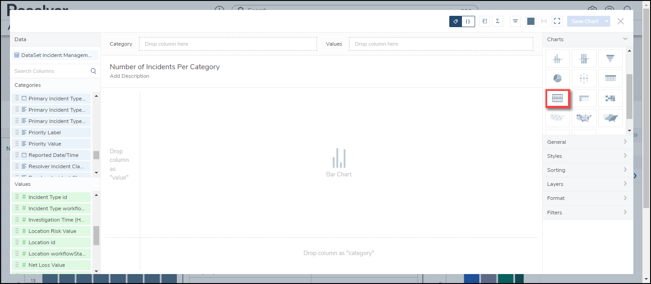Expand the Sorting section
Image resolution: width=651 pixels, height=284 pixels.
[588, 170]
